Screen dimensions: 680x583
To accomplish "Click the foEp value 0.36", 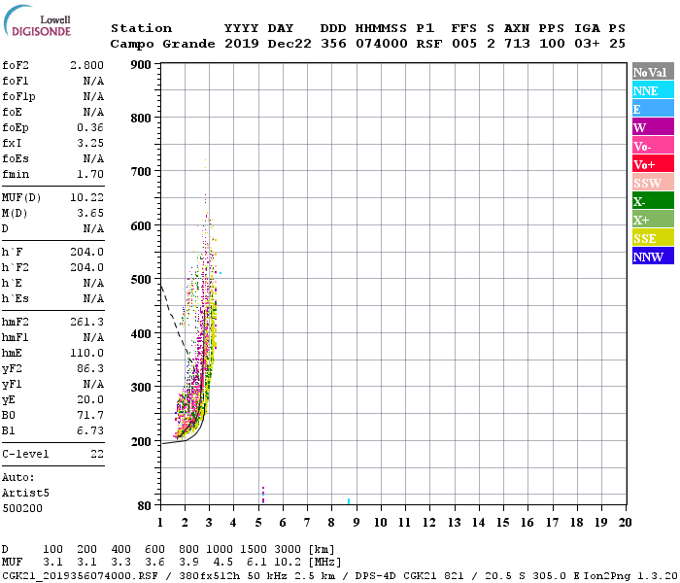I will (x=90, y=127).
